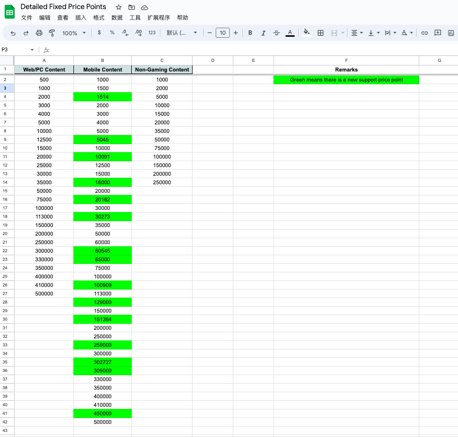Viewport: 458px width, 437px height.
Task: Open the text color picker
Action: coord(290,33)
